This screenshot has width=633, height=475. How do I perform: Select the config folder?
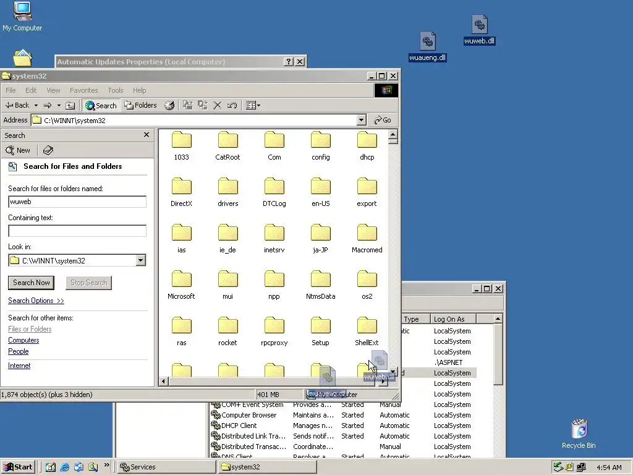tap(321, 146)
